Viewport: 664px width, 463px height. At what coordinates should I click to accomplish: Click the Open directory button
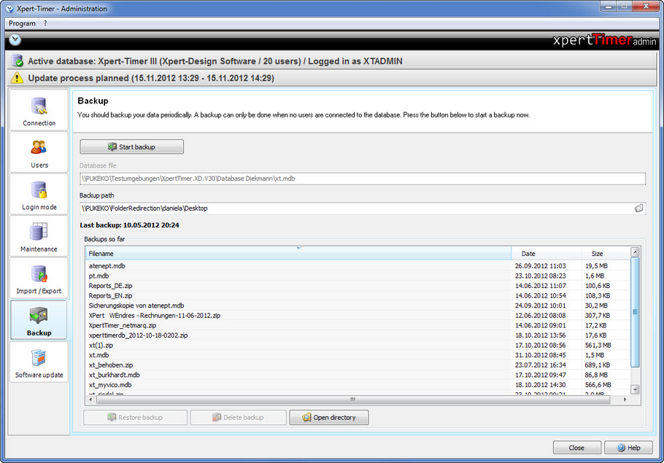[329, 417]
